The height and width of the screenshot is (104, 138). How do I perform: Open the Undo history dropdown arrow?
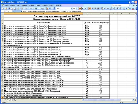tap(33, 9)
